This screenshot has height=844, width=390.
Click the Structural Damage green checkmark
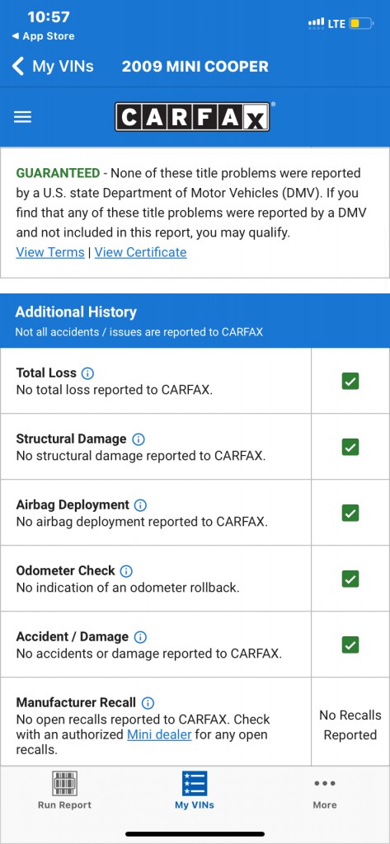tap(350, 447)
